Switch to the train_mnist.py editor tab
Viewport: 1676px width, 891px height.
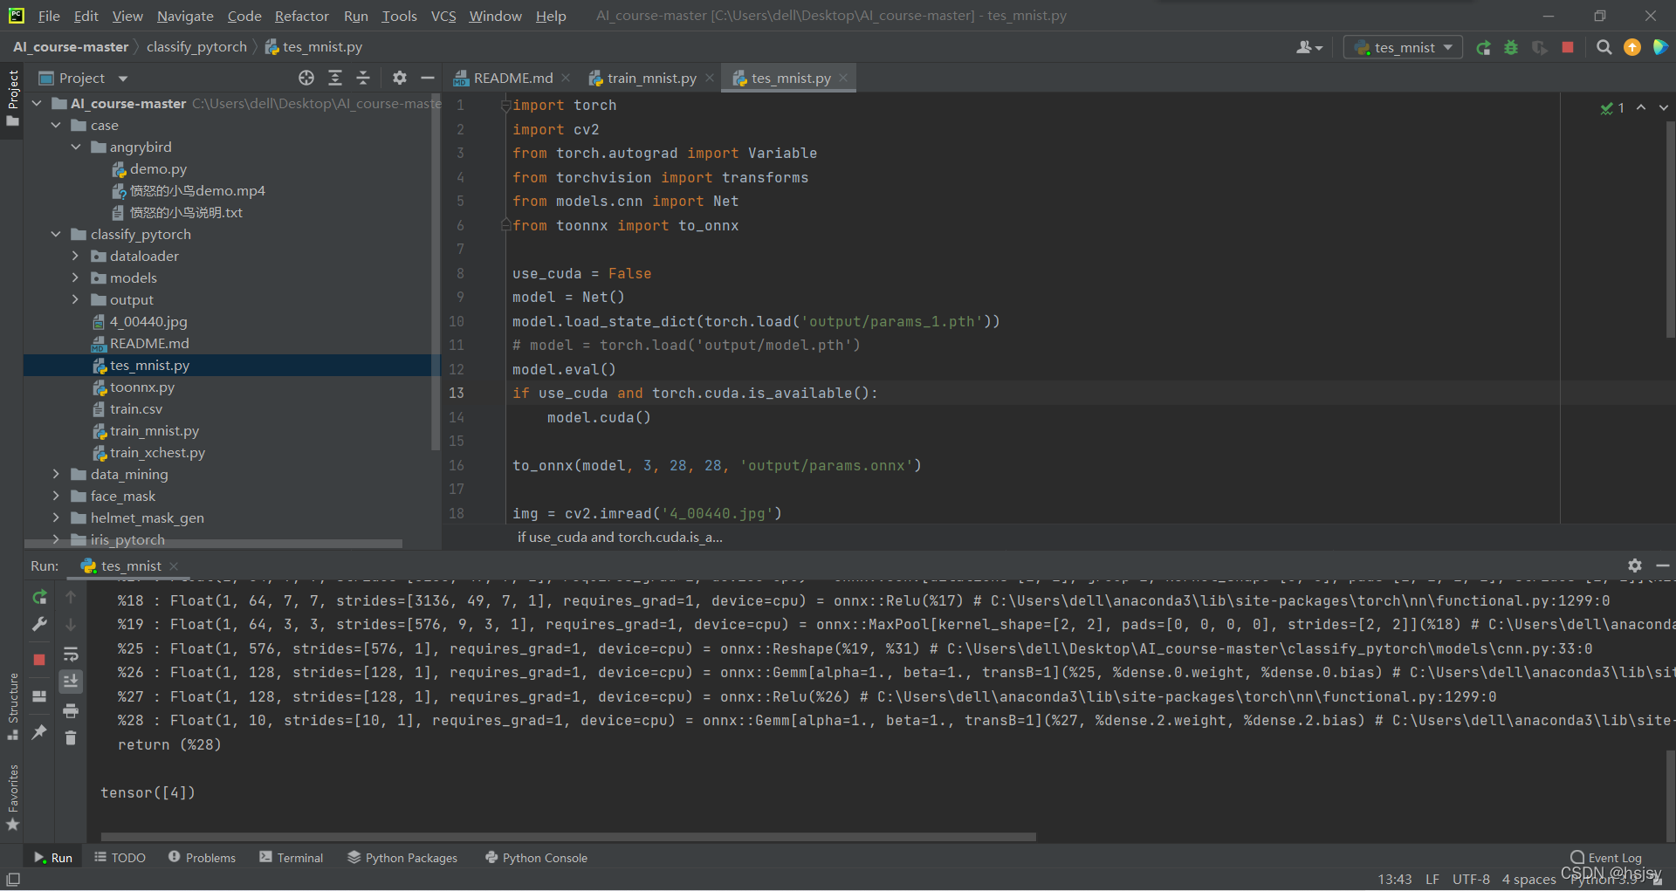[651, 78]
